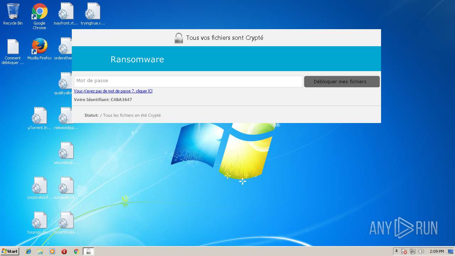The height and width of the screenshot is (256, 455).
Task: Click 'Votre Identifiant: C4BA3647' text
Action: point(103,100)
